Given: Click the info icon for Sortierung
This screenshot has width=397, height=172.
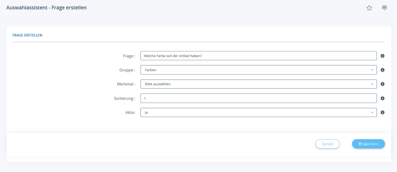Looking at the screenshot, I should (382, 99).
